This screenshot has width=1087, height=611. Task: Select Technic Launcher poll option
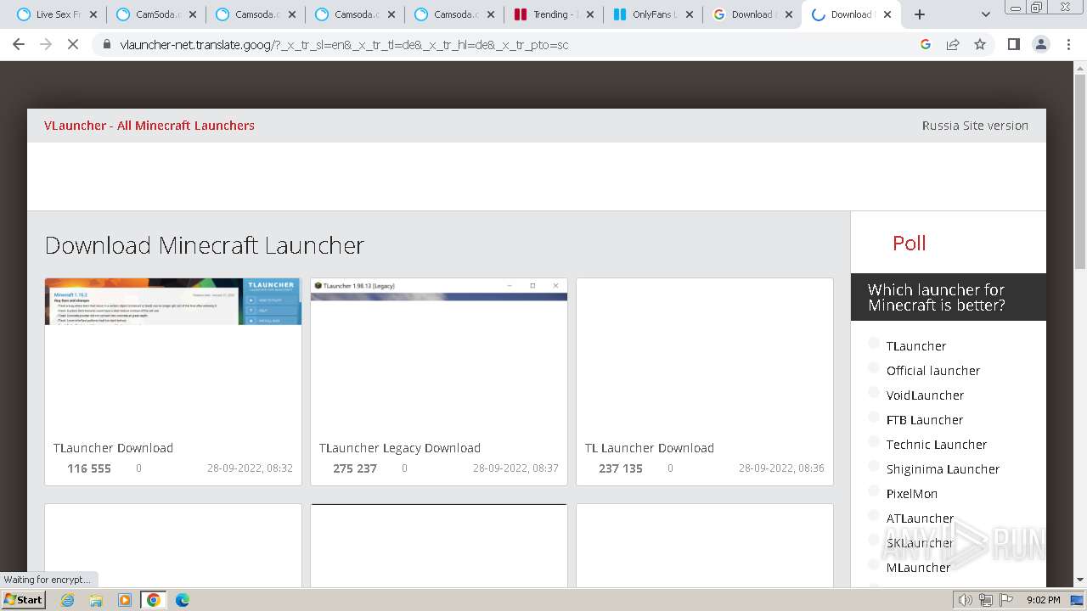pos(874,442)
